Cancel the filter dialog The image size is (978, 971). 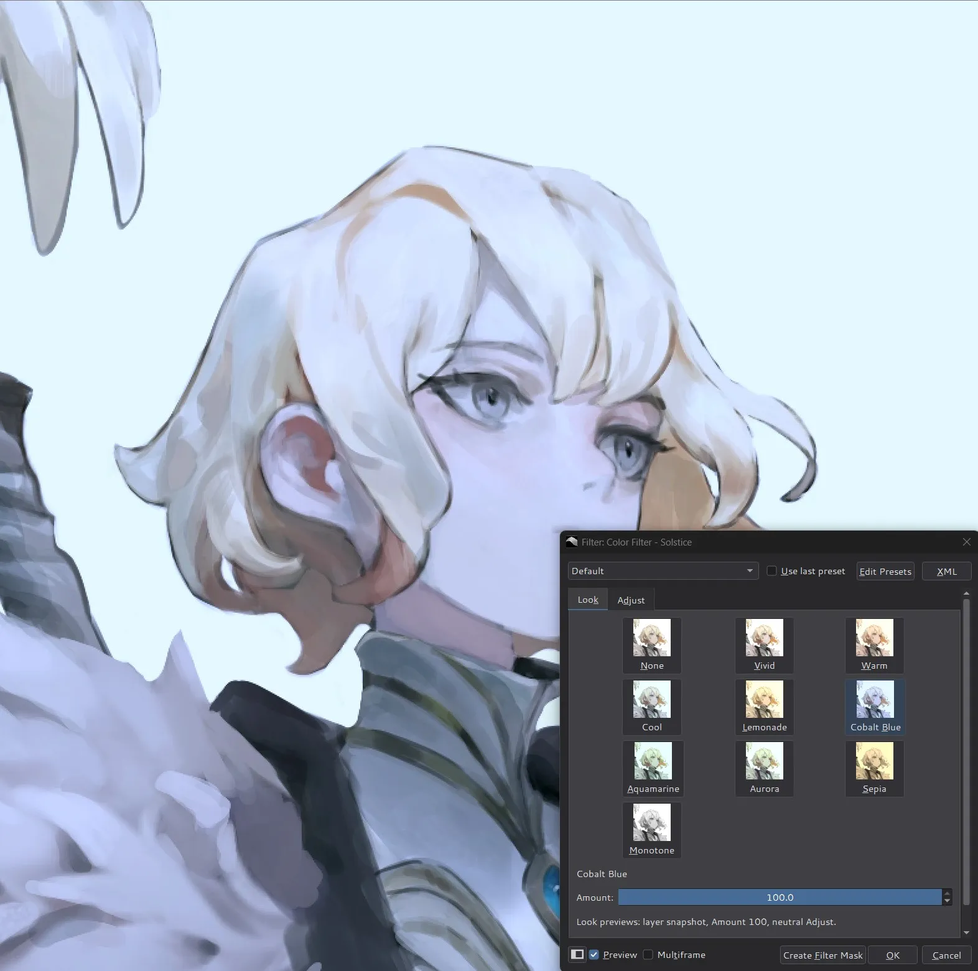[x=946, y=955]
